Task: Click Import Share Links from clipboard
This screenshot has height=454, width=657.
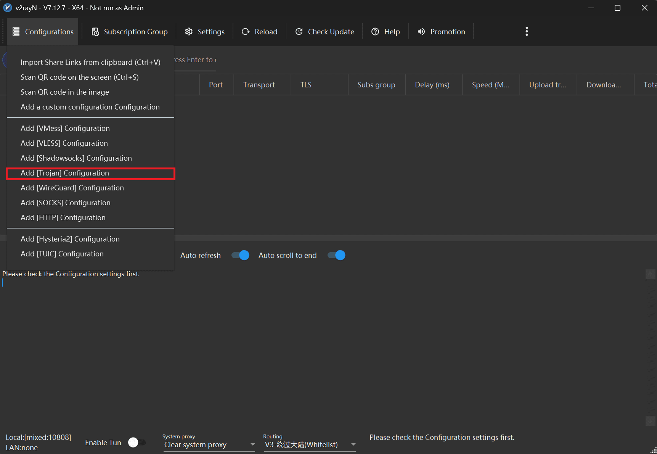Action: coord(90,62)
